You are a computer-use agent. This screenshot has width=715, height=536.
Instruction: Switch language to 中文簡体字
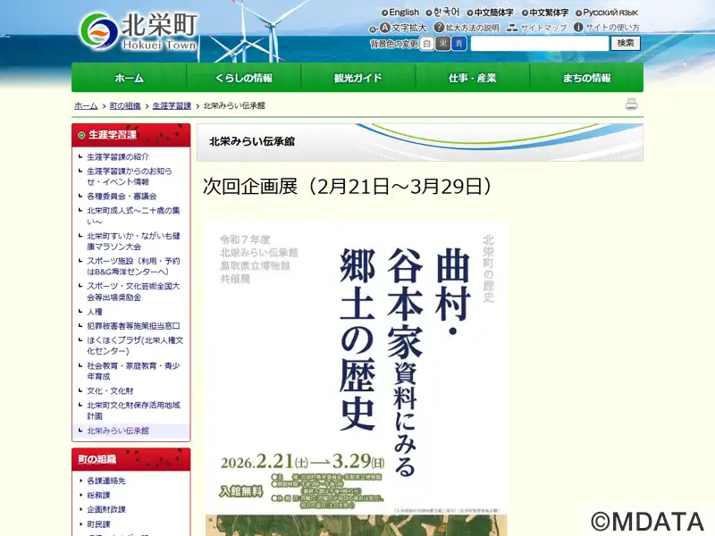click(x=490, y=13)
